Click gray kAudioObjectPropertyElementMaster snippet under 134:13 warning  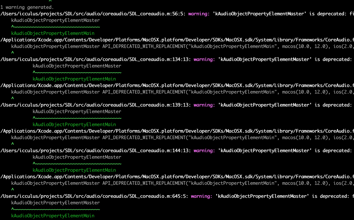pos(77,66)
